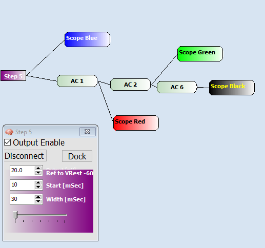Increase the output value with up arrow

[38, 168]
